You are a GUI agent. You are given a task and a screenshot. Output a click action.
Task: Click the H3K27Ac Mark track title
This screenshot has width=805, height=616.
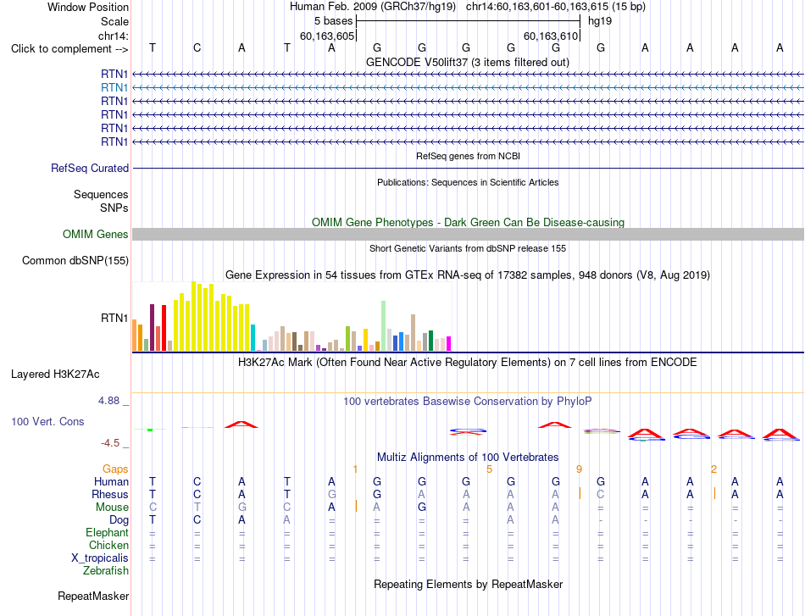coord(468,363)
